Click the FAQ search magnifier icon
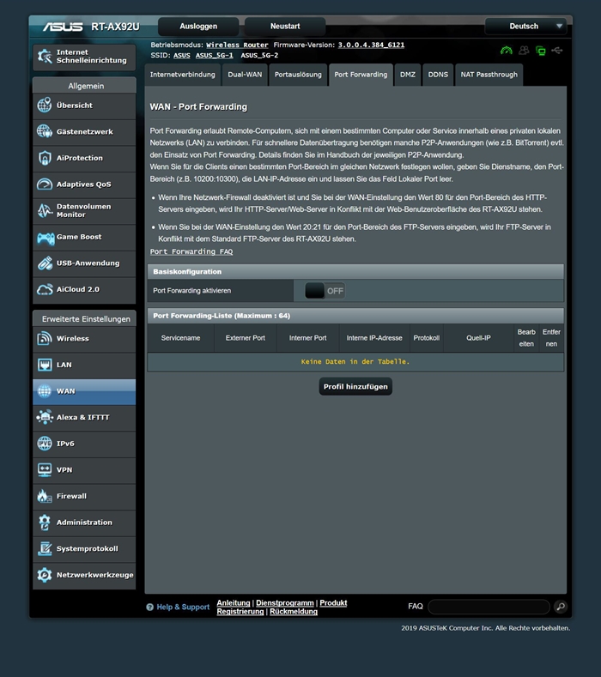This screenshot has width=601, height=677. click(x=561, y=607)
